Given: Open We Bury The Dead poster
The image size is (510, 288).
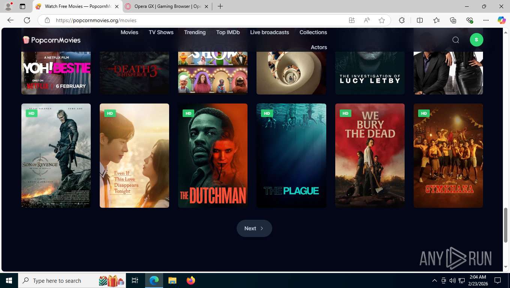Looking at the screenshot, I should coord(370,156).
